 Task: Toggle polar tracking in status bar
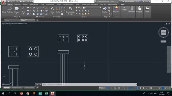pos(119,88)
